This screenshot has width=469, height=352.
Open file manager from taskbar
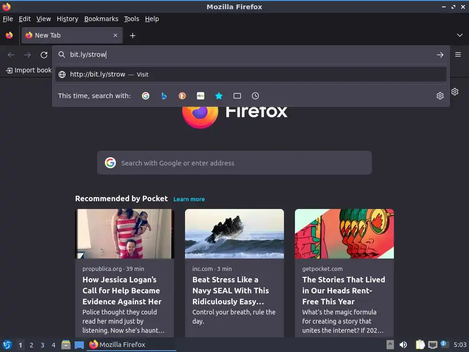66,345
